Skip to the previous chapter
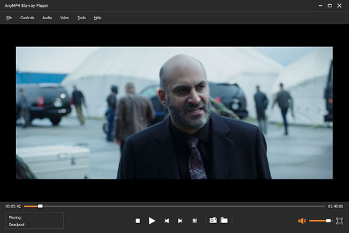This screenshot has width=349, height=233. pos(167,221)
